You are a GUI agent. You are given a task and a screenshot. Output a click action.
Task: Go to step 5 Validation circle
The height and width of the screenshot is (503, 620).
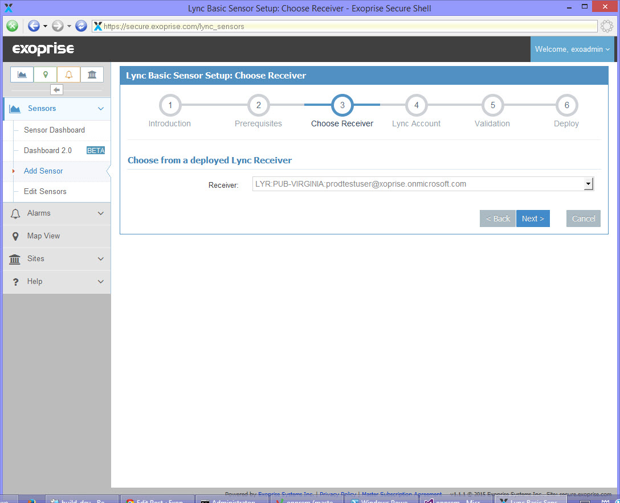(x=493, y=105)
